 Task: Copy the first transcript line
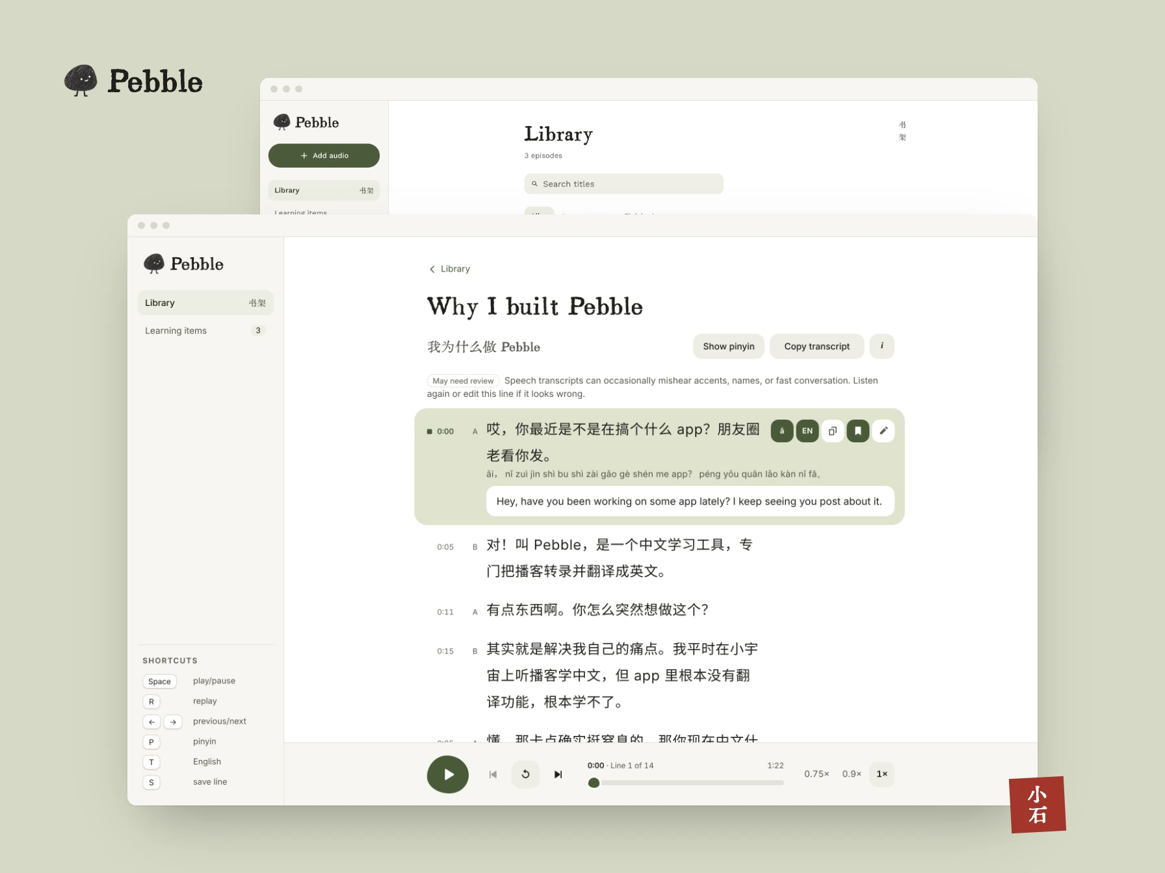click(x=832, y=431)
